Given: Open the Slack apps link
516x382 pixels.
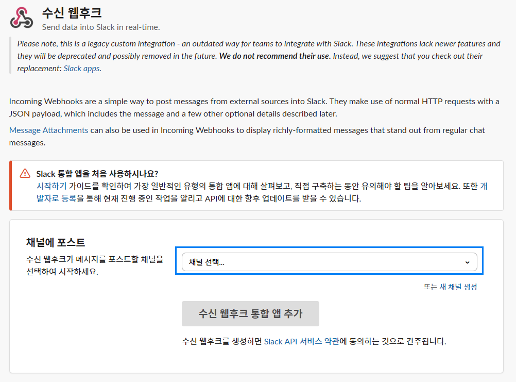Looking at the screenshot, I should coord(81,69).
